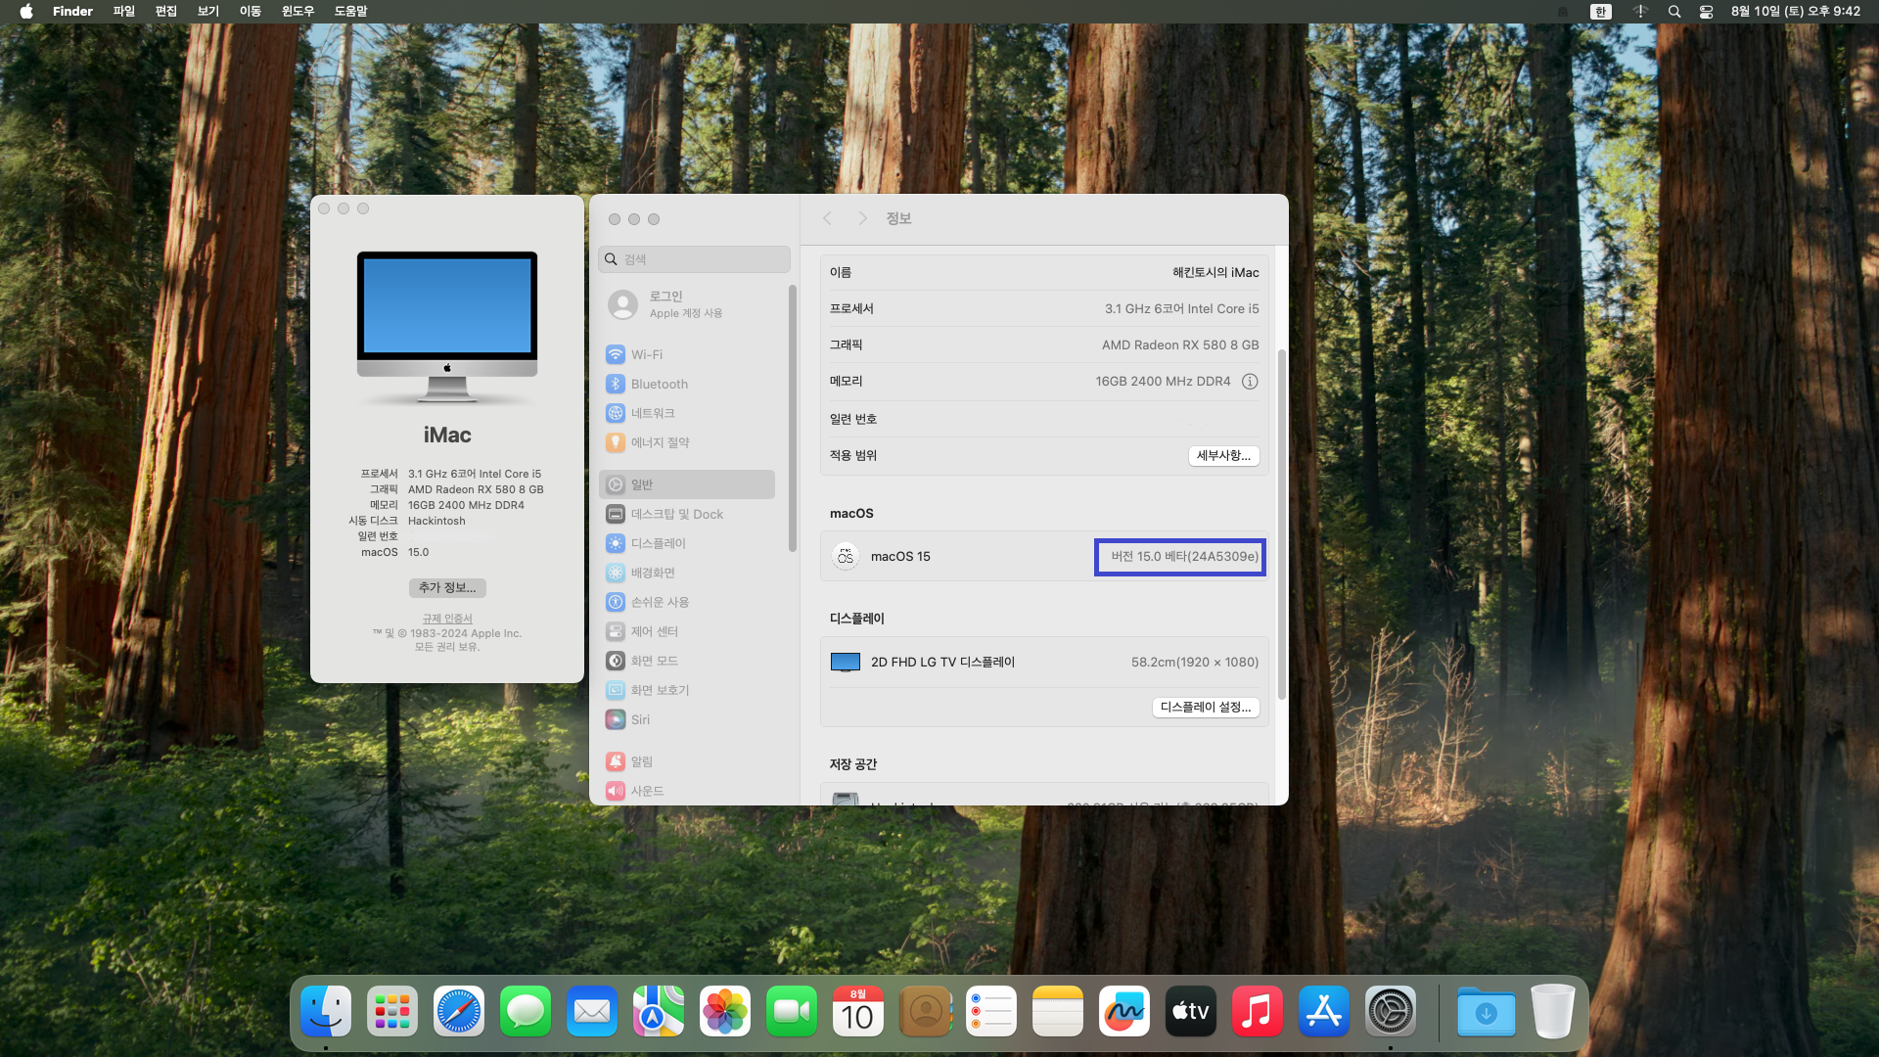Open the 도움말 menu

coord(350,12)
